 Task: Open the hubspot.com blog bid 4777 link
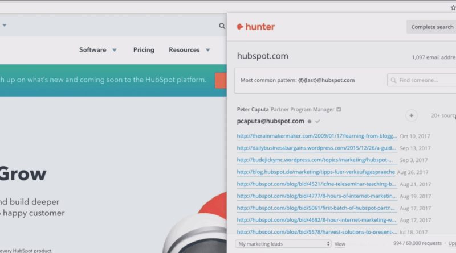click(x=317, y=196)
